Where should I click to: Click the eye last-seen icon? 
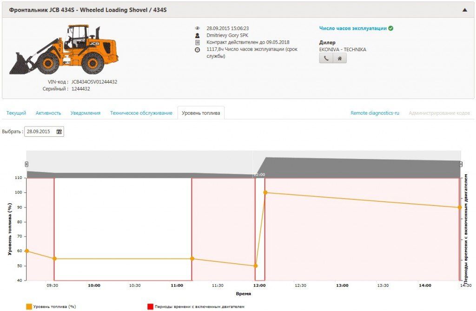pyautogui.click(x=197, y=28)
